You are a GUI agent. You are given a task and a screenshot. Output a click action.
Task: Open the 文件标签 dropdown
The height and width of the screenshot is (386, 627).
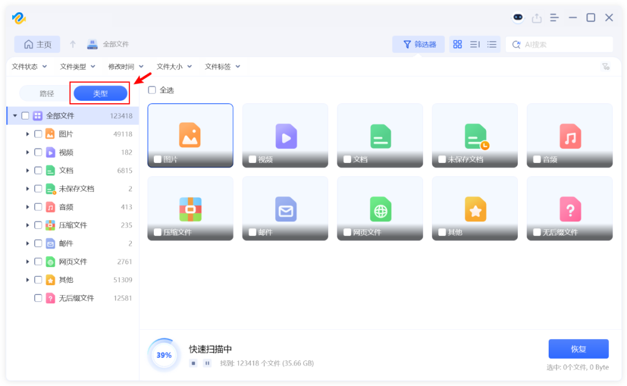(223, 67)
